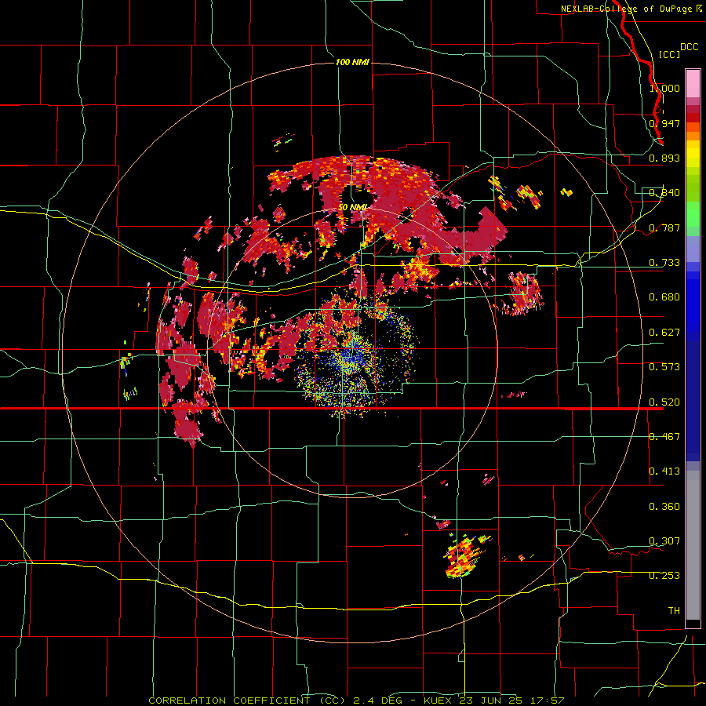The width and height of the screenshot is (706, 706).
Task: Select the 0.893 legend value
Action: (664, 158)
